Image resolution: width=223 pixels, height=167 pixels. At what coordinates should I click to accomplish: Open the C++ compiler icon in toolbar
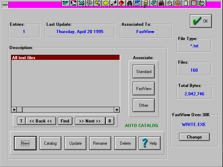[74, 3]
